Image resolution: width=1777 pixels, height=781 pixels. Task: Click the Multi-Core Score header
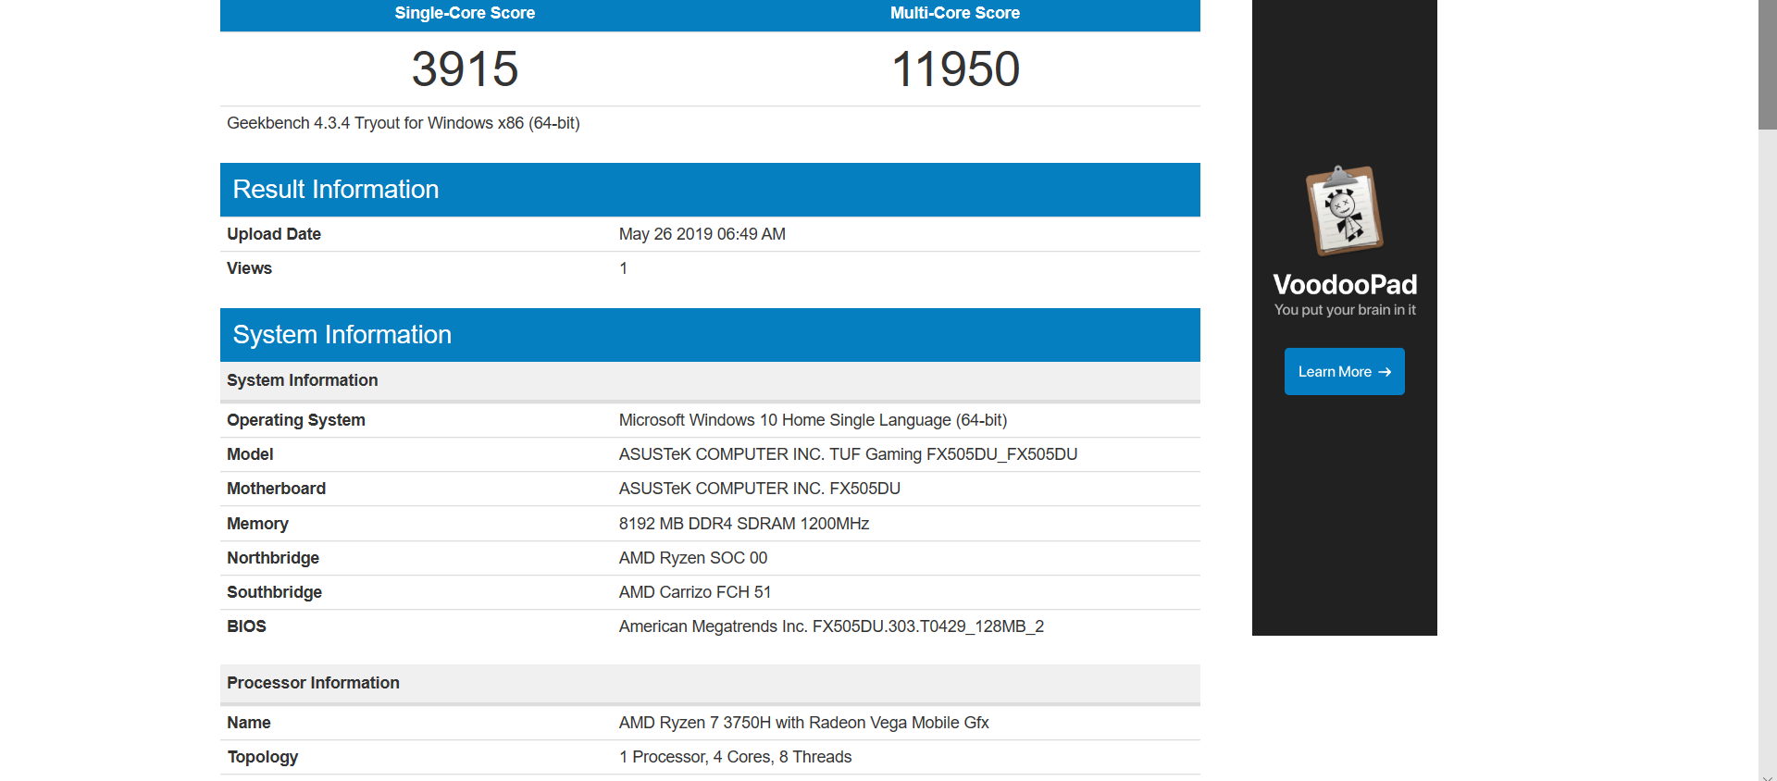click(955, 13)
